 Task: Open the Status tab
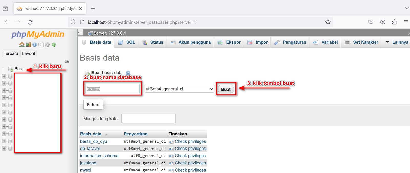click(x=152, y=42)
